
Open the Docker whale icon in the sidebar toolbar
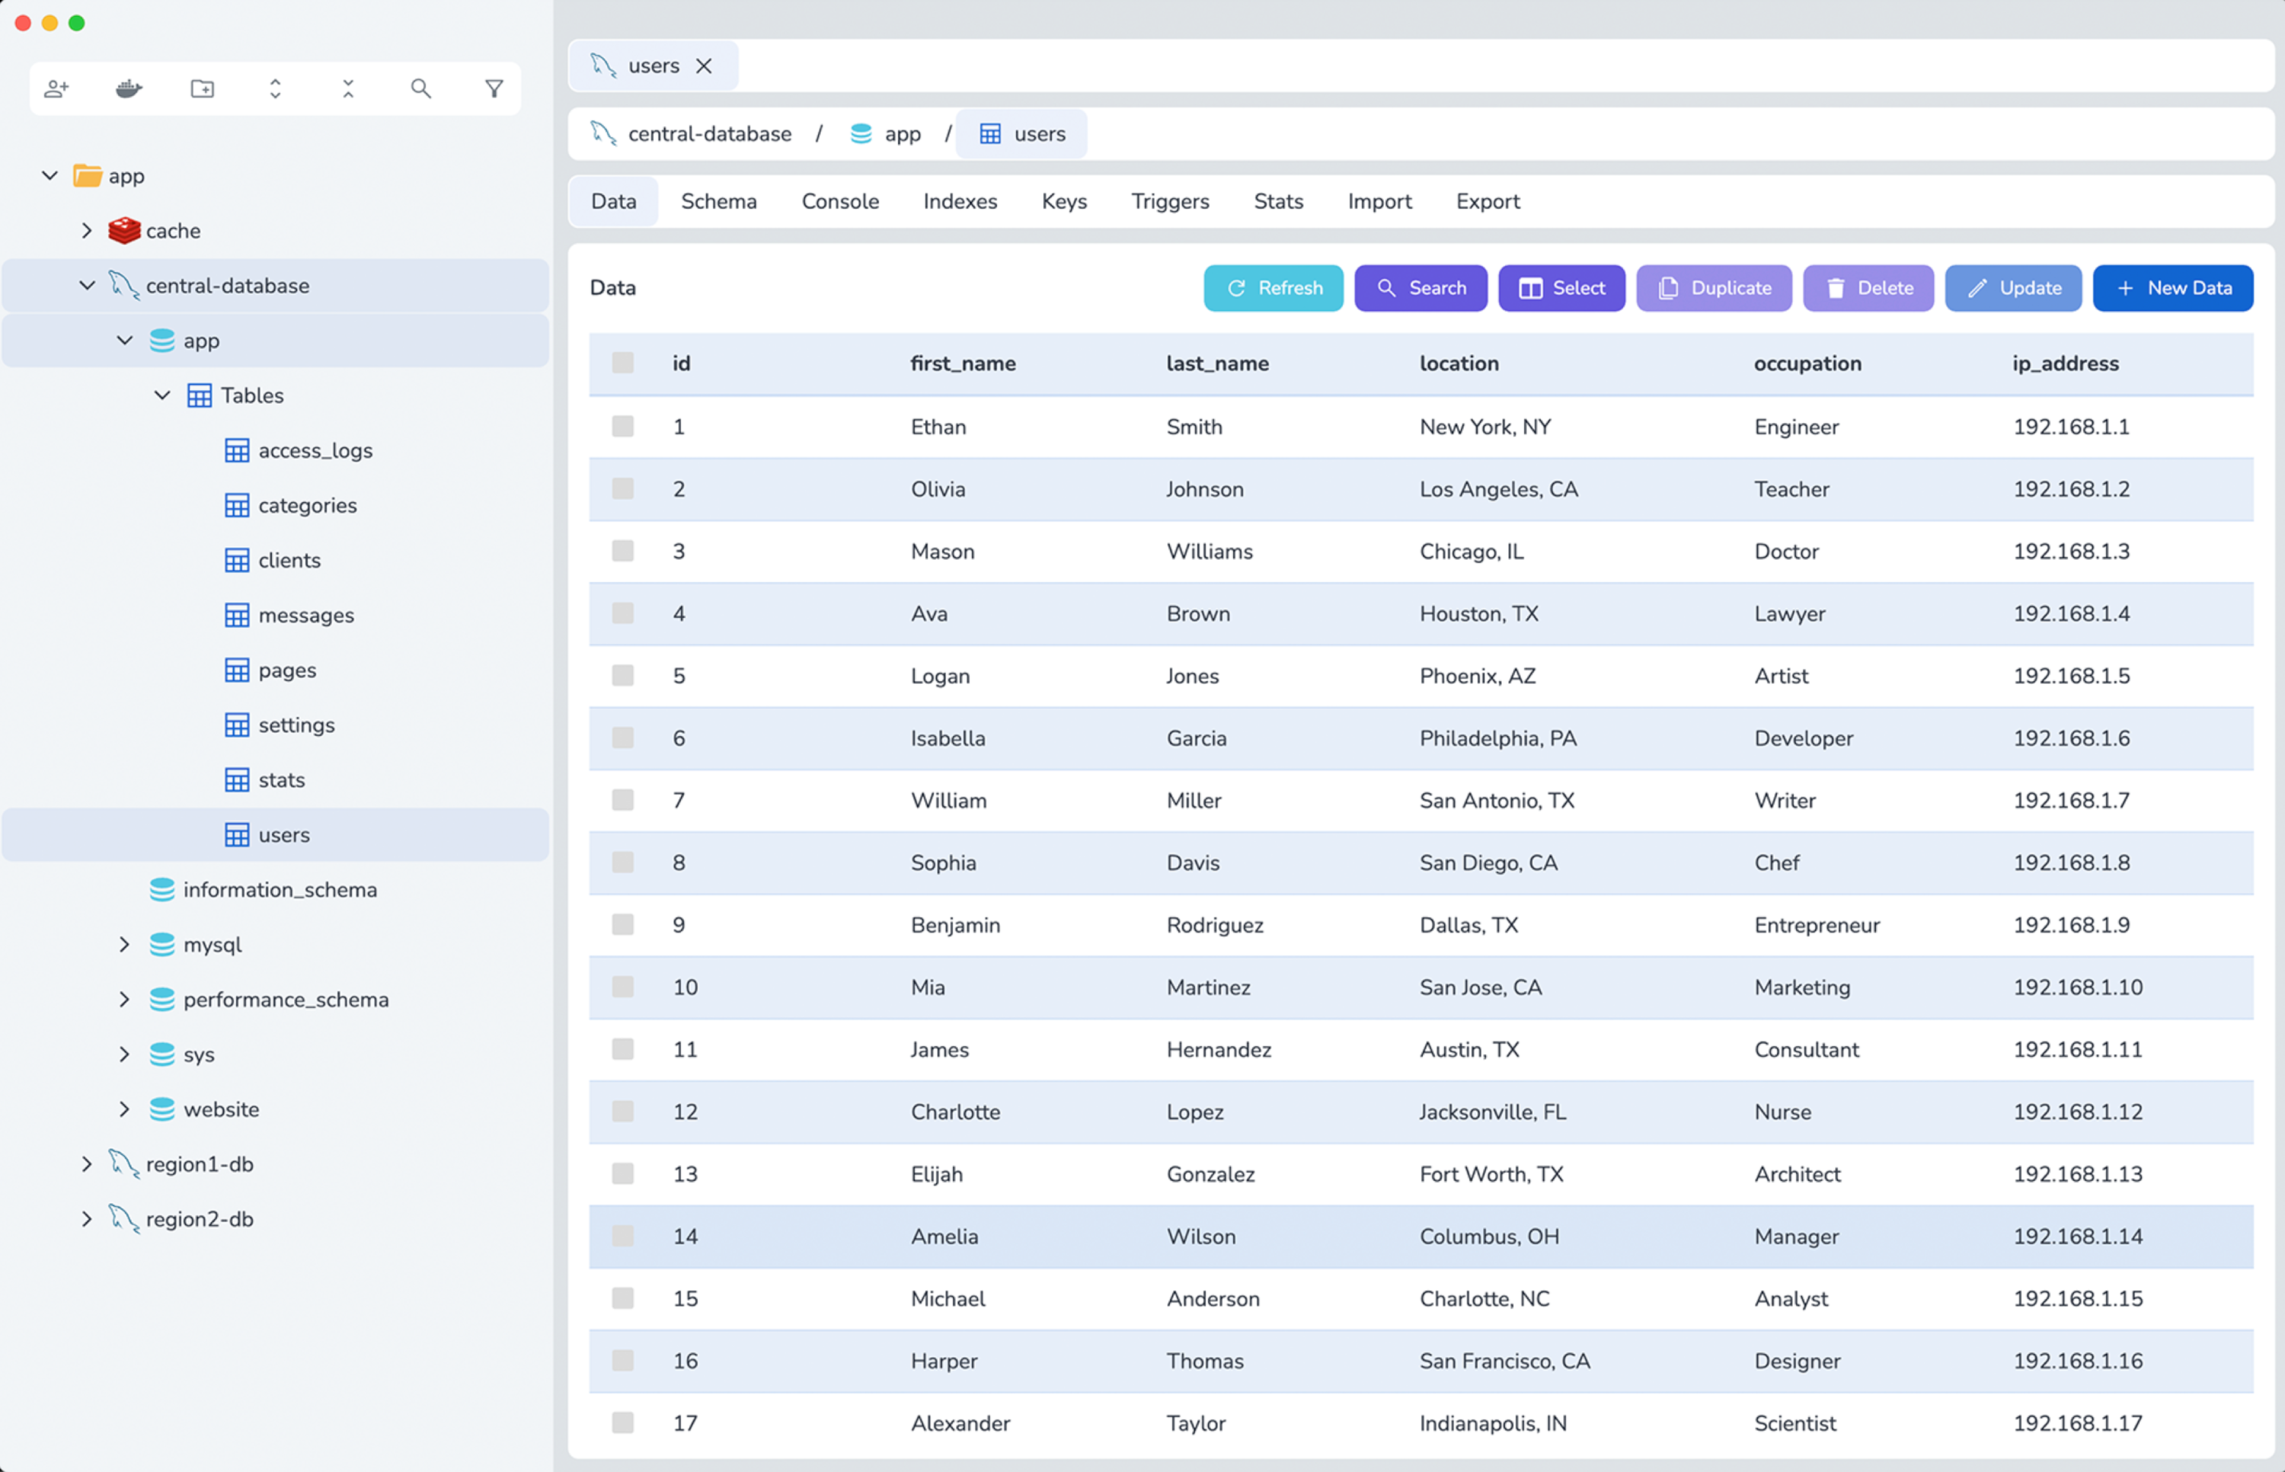click(129, 89)
